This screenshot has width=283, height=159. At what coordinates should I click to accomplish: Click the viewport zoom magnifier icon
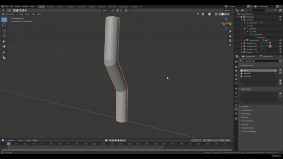pos(230,31)
